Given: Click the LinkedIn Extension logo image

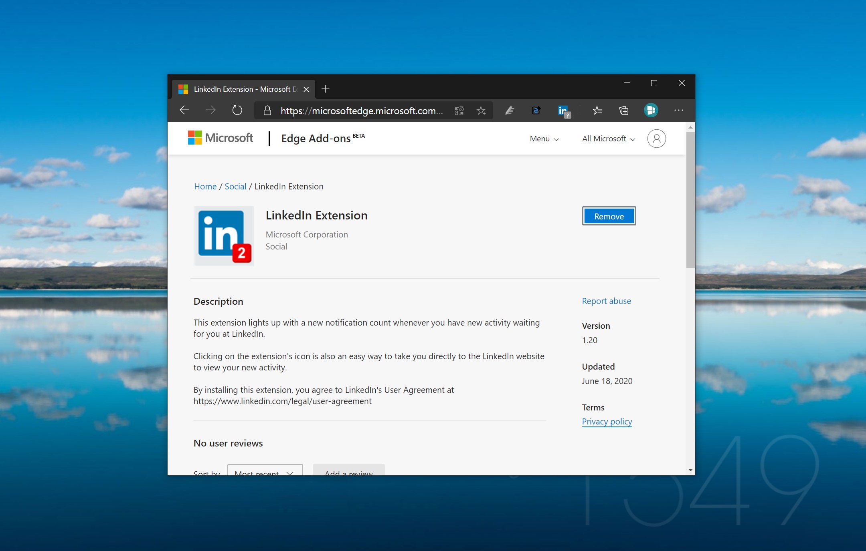Looking at the screenshot, I should (224, 236).
